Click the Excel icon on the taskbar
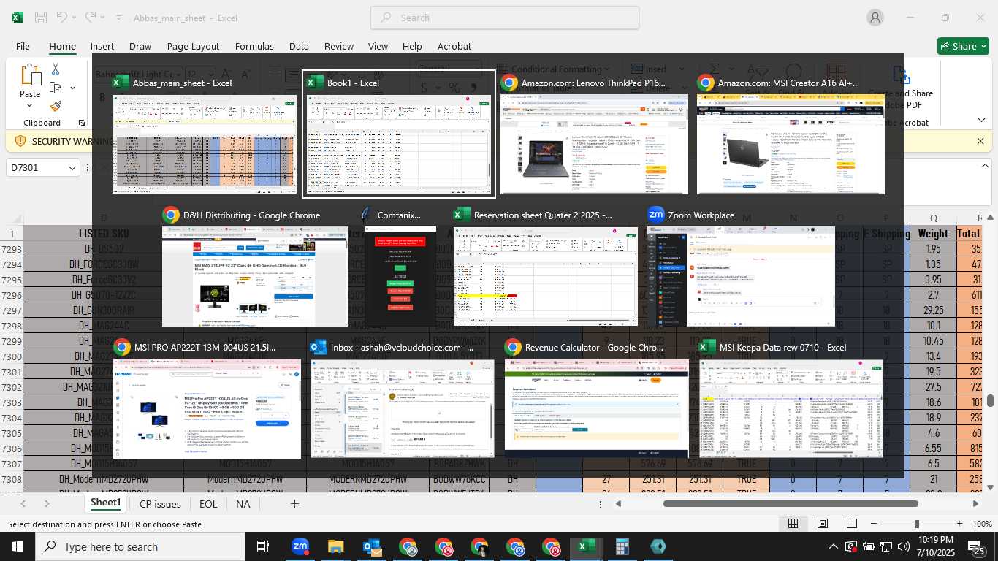This screenshot has width=998, height=561. (x=586, y=546)
